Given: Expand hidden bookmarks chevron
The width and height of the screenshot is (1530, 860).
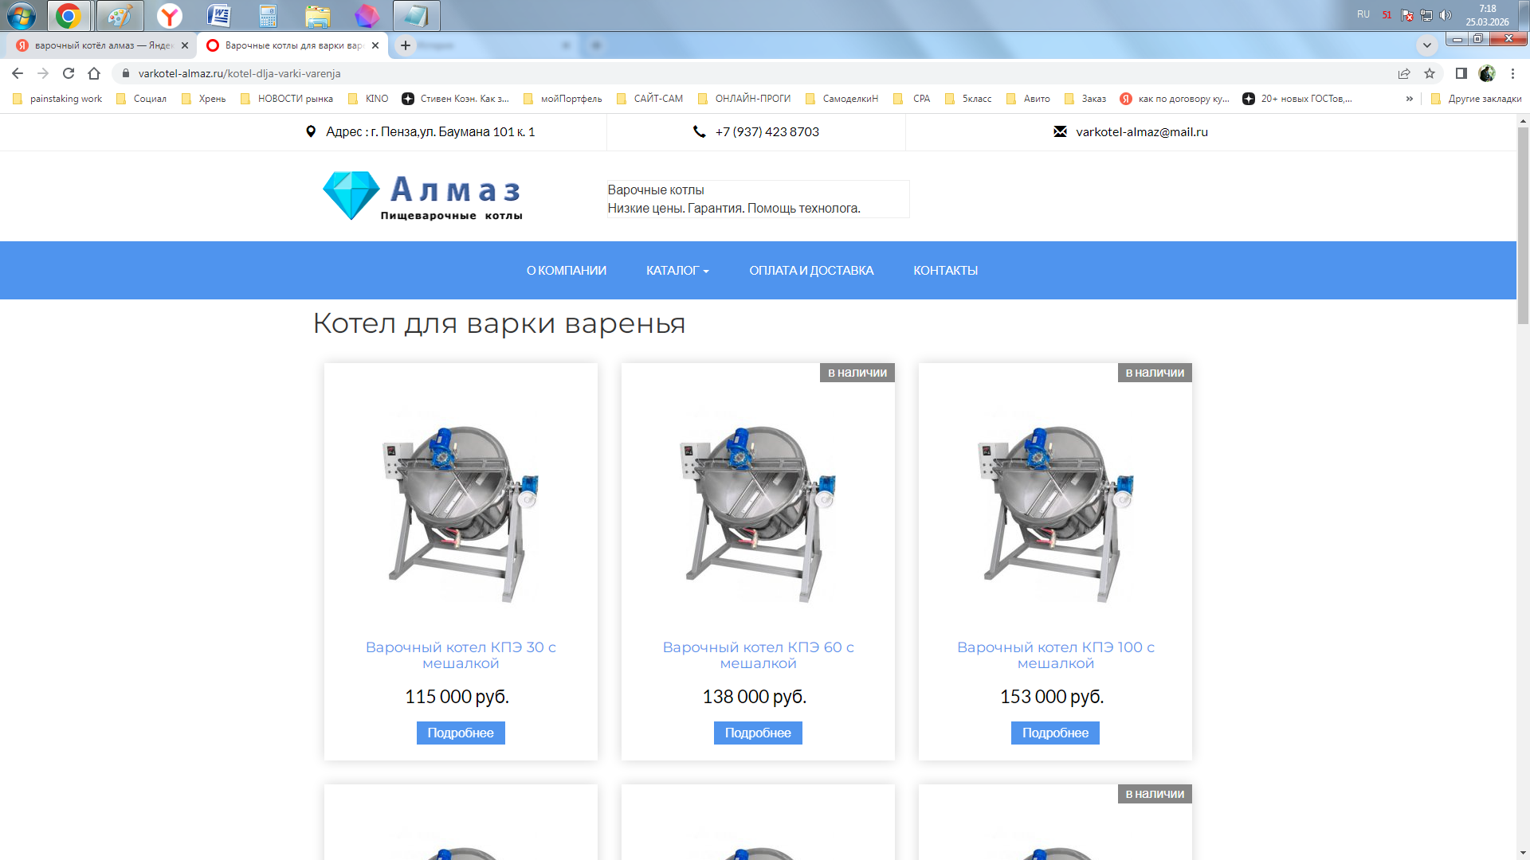Looking at the screenshot, I should 1409,99.
